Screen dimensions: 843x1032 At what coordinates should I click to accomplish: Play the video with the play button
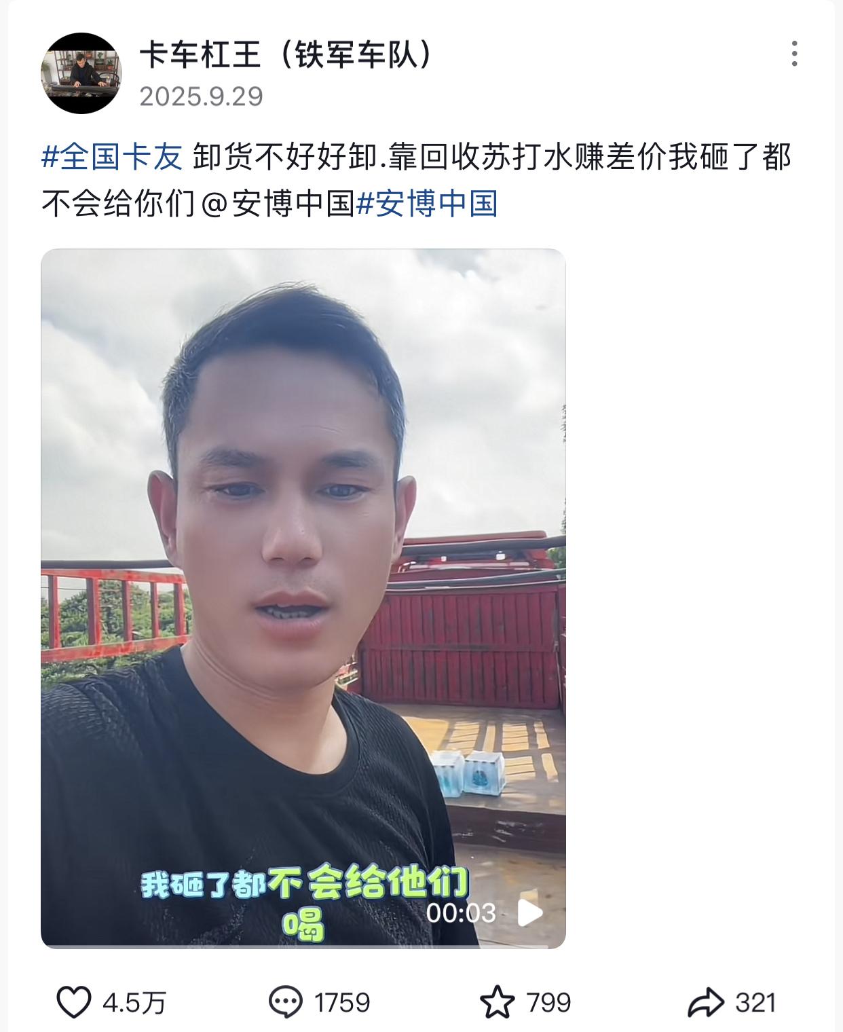pyautogui.click(x=529, y=913)
